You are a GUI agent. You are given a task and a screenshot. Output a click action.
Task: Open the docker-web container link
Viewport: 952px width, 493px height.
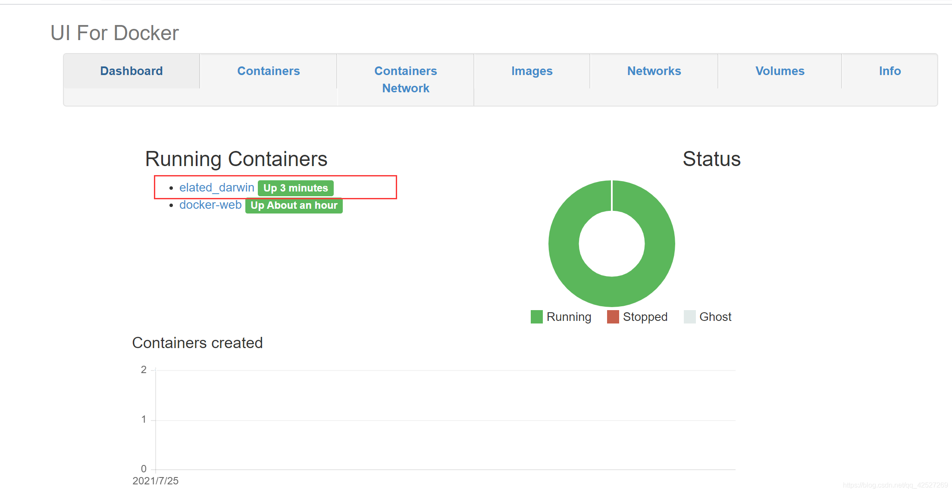click(x=210, y=205)
